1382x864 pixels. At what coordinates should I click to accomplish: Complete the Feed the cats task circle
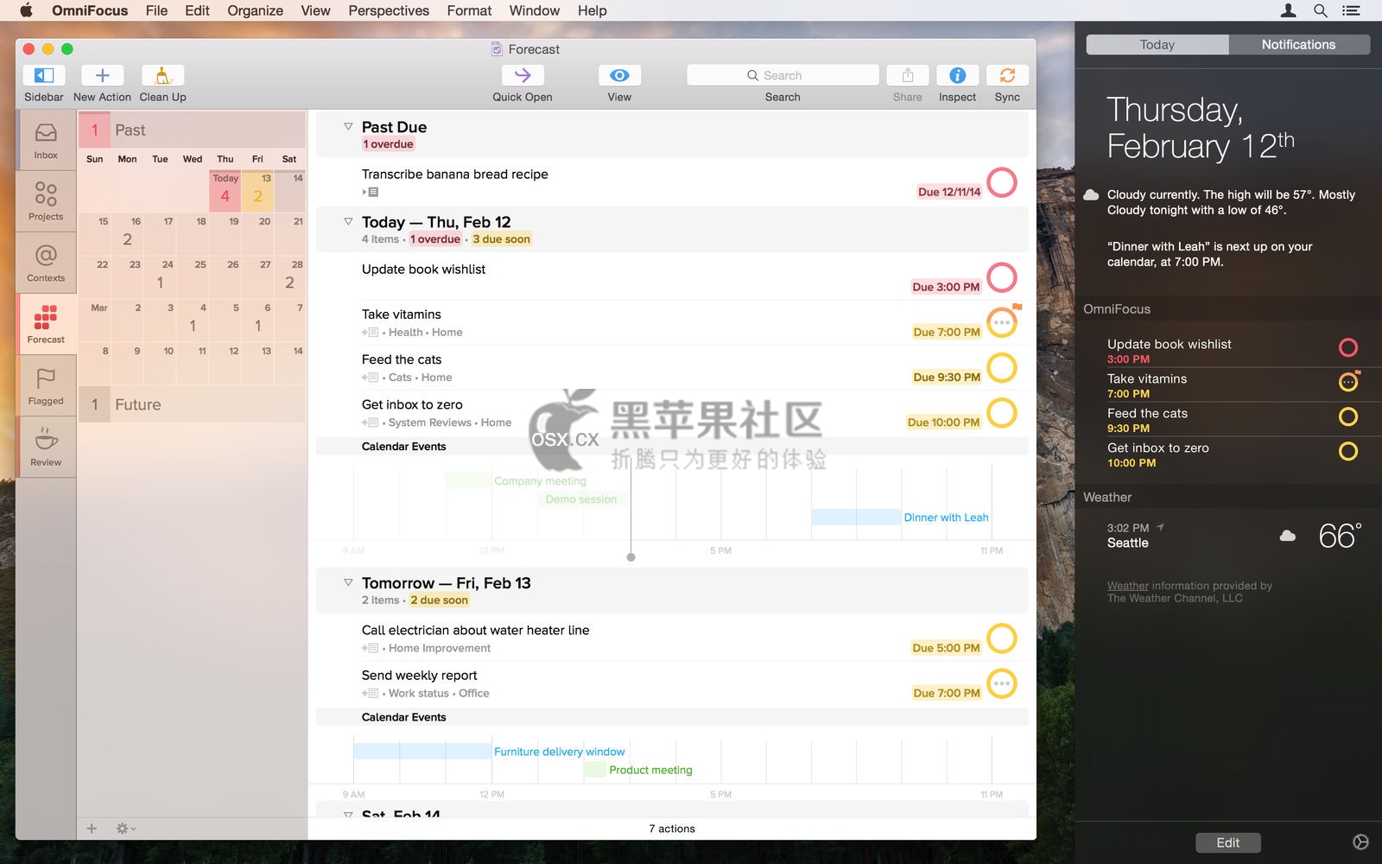pos(1002,367)
